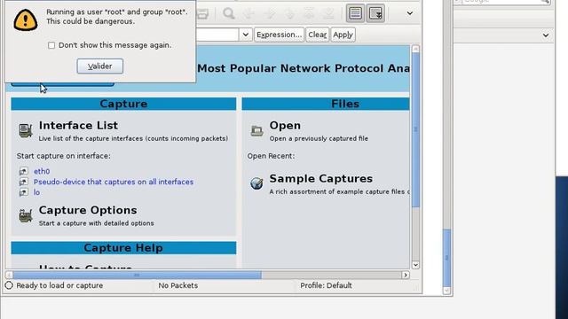Click the Apply filter button
The height and width of the screenshot is (319, 568).
point(343,35)
